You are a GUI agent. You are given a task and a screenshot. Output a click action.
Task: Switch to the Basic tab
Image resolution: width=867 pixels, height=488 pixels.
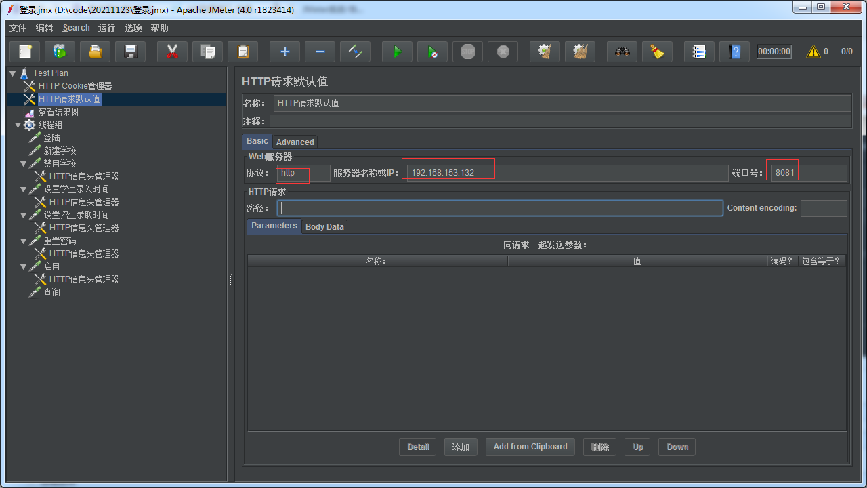[257, 141]
